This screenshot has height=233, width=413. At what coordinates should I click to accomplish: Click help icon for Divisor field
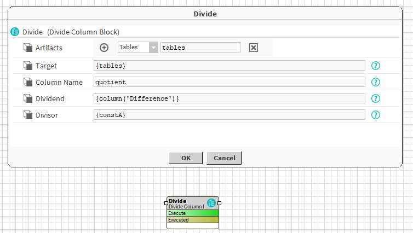(376, 115)
